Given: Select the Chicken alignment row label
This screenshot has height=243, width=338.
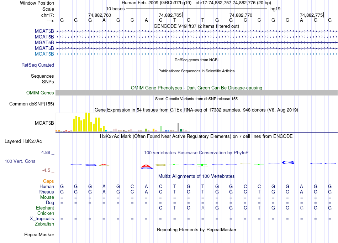Looking at the screenshot, I should pos(46,213).
